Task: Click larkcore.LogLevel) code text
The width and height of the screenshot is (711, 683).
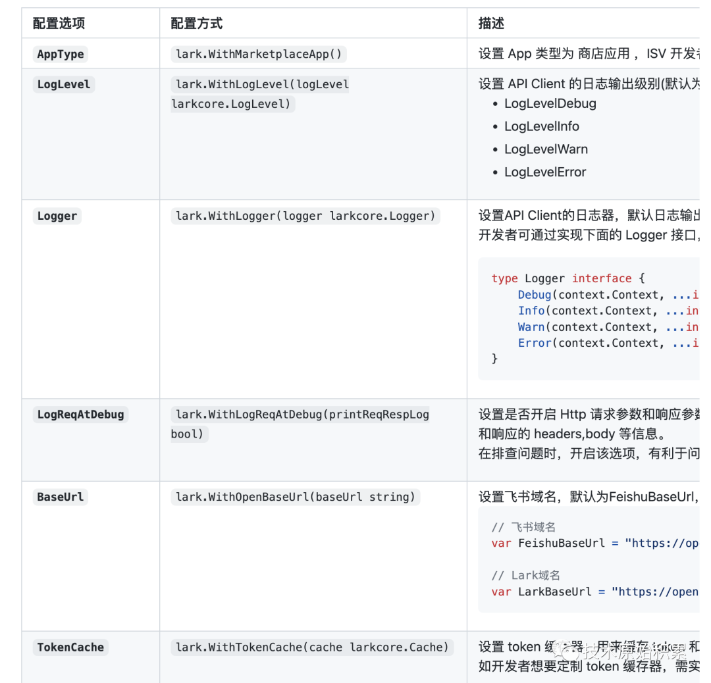Action: click(231, 104)
